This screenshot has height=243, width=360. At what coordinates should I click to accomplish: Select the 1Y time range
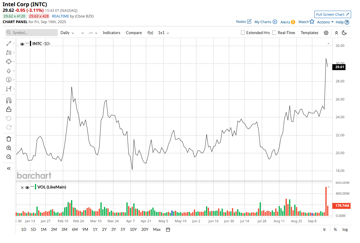(x=95, y=229)
